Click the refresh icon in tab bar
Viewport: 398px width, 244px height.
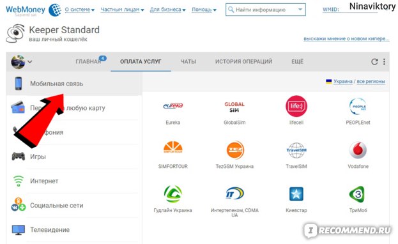[374, 61]
